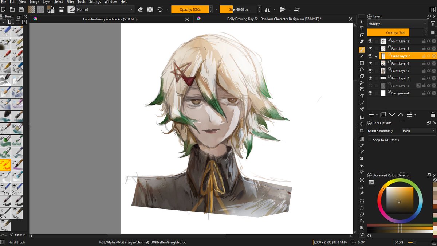
Task: Open the Layers panel hamburger options
Action: (433, 32)
